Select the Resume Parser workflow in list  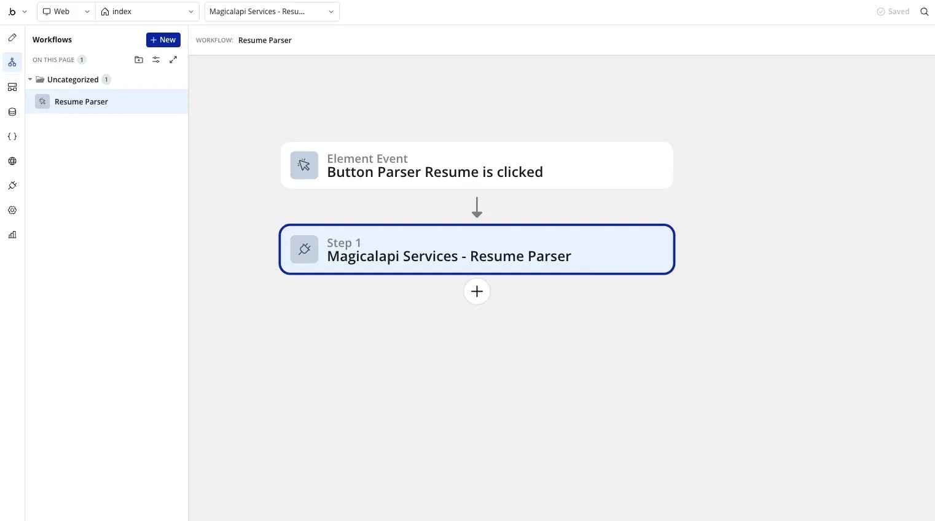[107, 101]
